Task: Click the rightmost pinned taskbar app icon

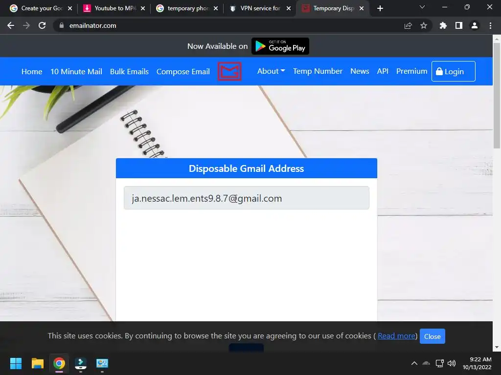Action: click(x=102, y=363)
